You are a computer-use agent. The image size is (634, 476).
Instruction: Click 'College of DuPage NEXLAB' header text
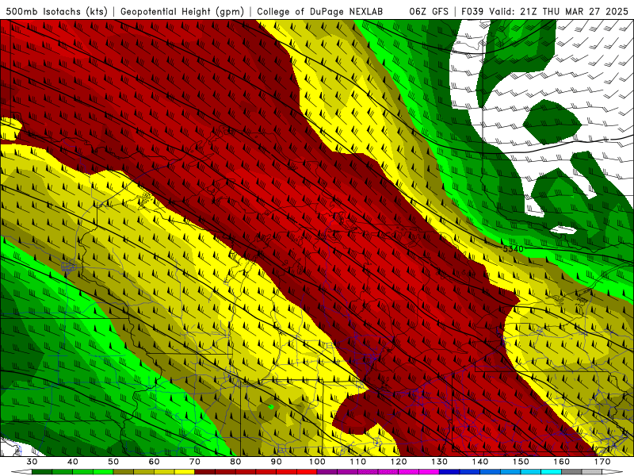320,11
